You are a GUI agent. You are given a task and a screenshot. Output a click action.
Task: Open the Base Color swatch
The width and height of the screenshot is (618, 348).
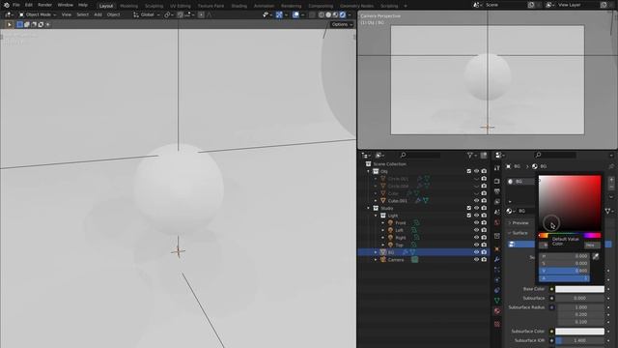click(579, 289)
